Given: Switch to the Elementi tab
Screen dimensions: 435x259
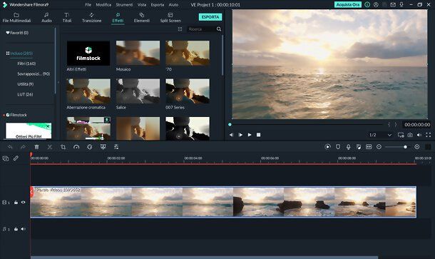Looking at the screenshot, I should click(141, 18).
